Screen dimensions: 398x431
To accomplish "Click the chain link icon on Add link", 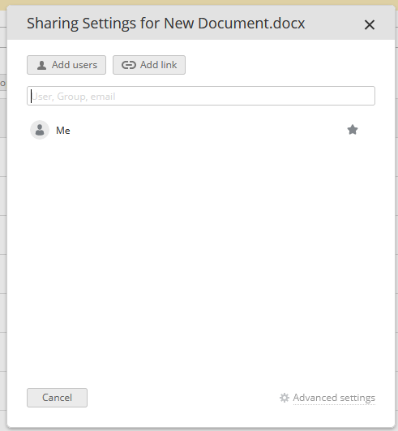I will pos(129,65).
